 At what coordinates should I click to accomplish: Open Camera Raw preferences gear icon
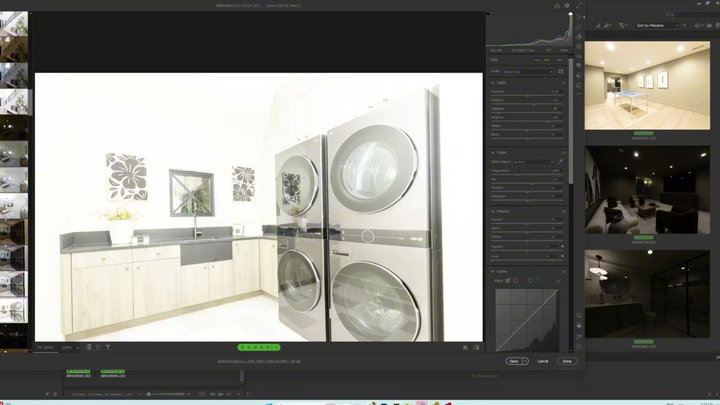pyautogui.click(x=567, y=6)
